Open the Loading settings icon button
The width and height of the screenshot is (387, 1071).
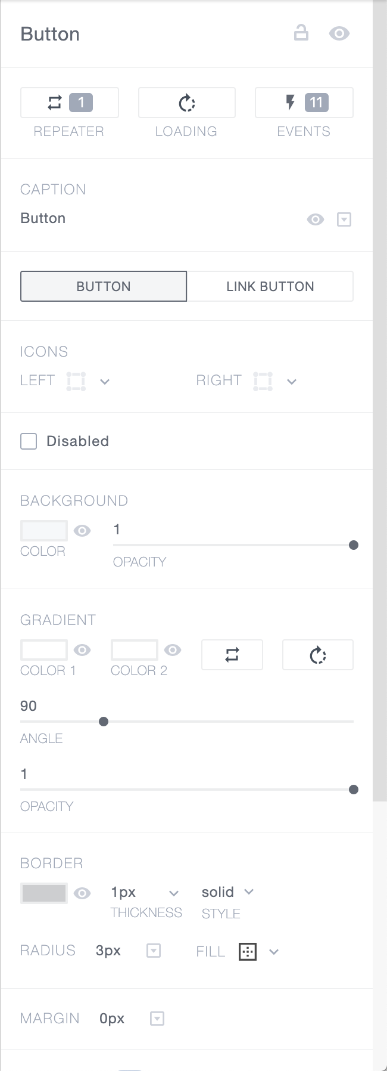tap(186, 103)
